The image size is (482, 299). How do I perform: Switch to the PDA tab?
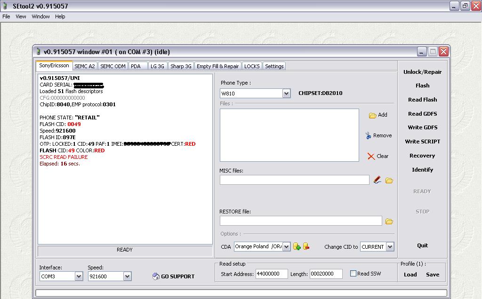pyautogui.click(x=138, y=66)
